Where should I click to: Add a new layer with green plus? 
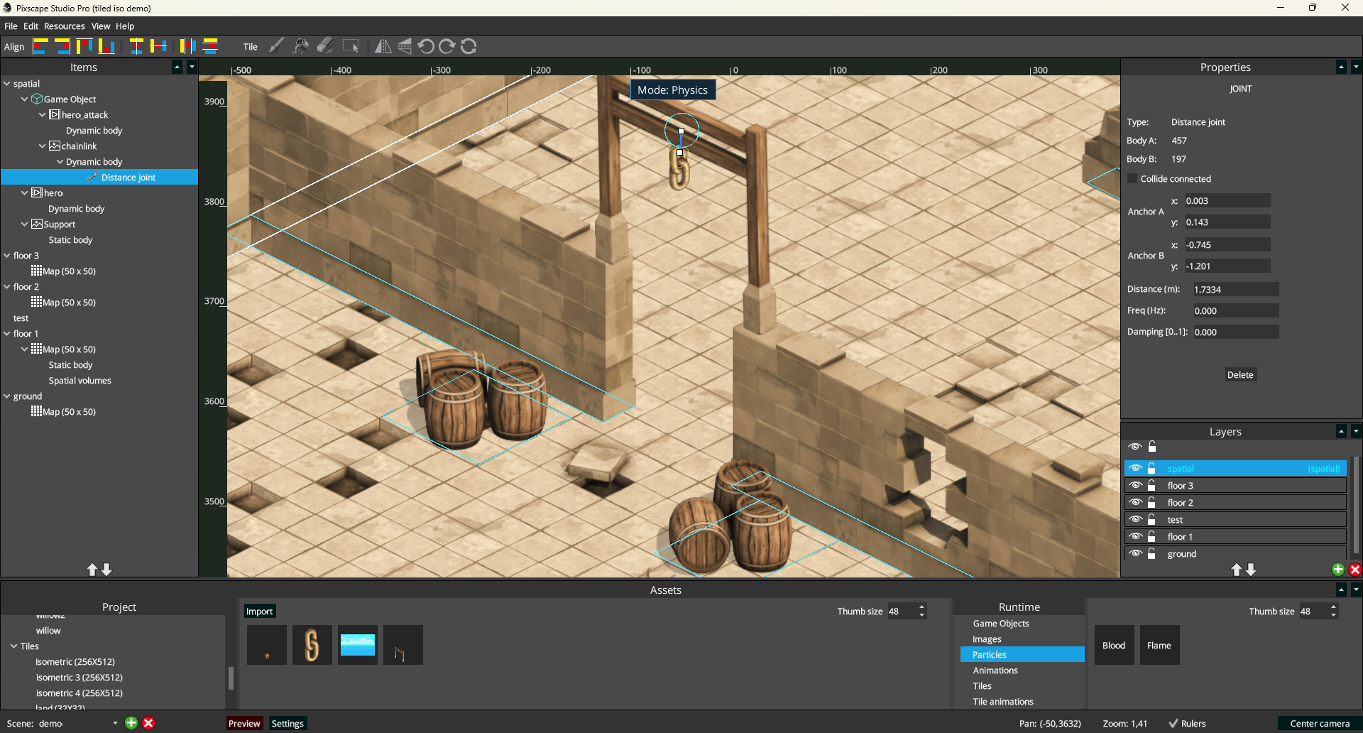pos(1338,570)
